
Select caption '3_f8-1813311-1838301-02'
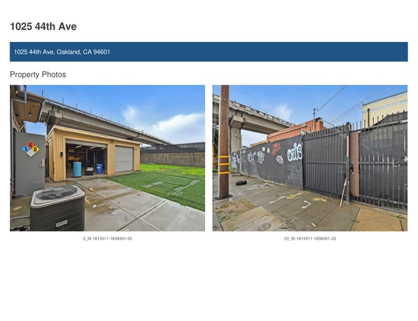108,239
